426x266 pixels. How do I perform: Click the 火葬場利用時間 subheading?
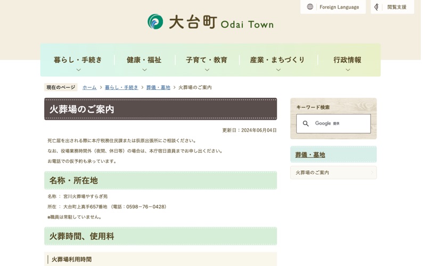point(161,259)
